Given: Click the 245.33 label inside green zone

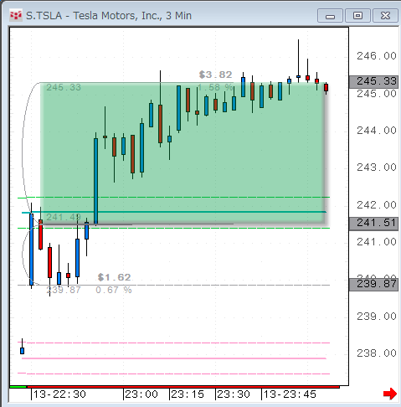Looking at the screenshot, I should click(64, 87).
